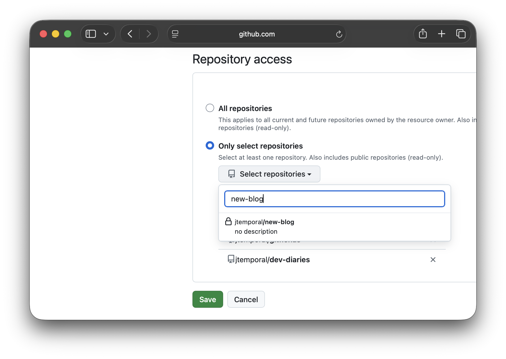Click the jtemporal/dev-diaries repository row
Image resolution: width=506 pixels, height=359 pixels.
[x=332, y=260]
